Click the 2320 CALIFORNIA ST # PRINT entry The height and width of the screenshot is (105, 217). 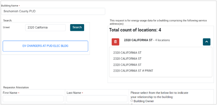133,71
